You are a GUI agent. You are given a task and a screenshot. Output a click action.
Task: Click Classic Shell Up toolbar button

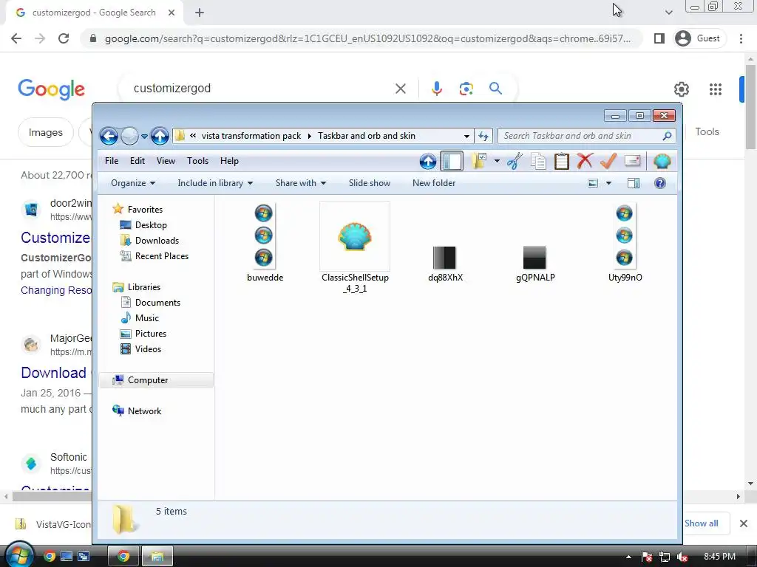click(x=428, y=161)
